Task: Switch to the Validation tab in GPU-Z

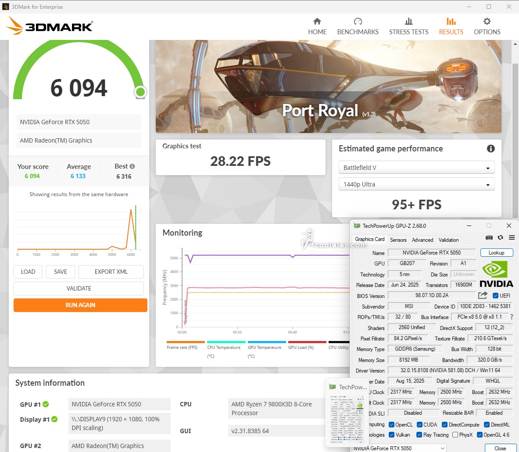Action: click(448, 240)
